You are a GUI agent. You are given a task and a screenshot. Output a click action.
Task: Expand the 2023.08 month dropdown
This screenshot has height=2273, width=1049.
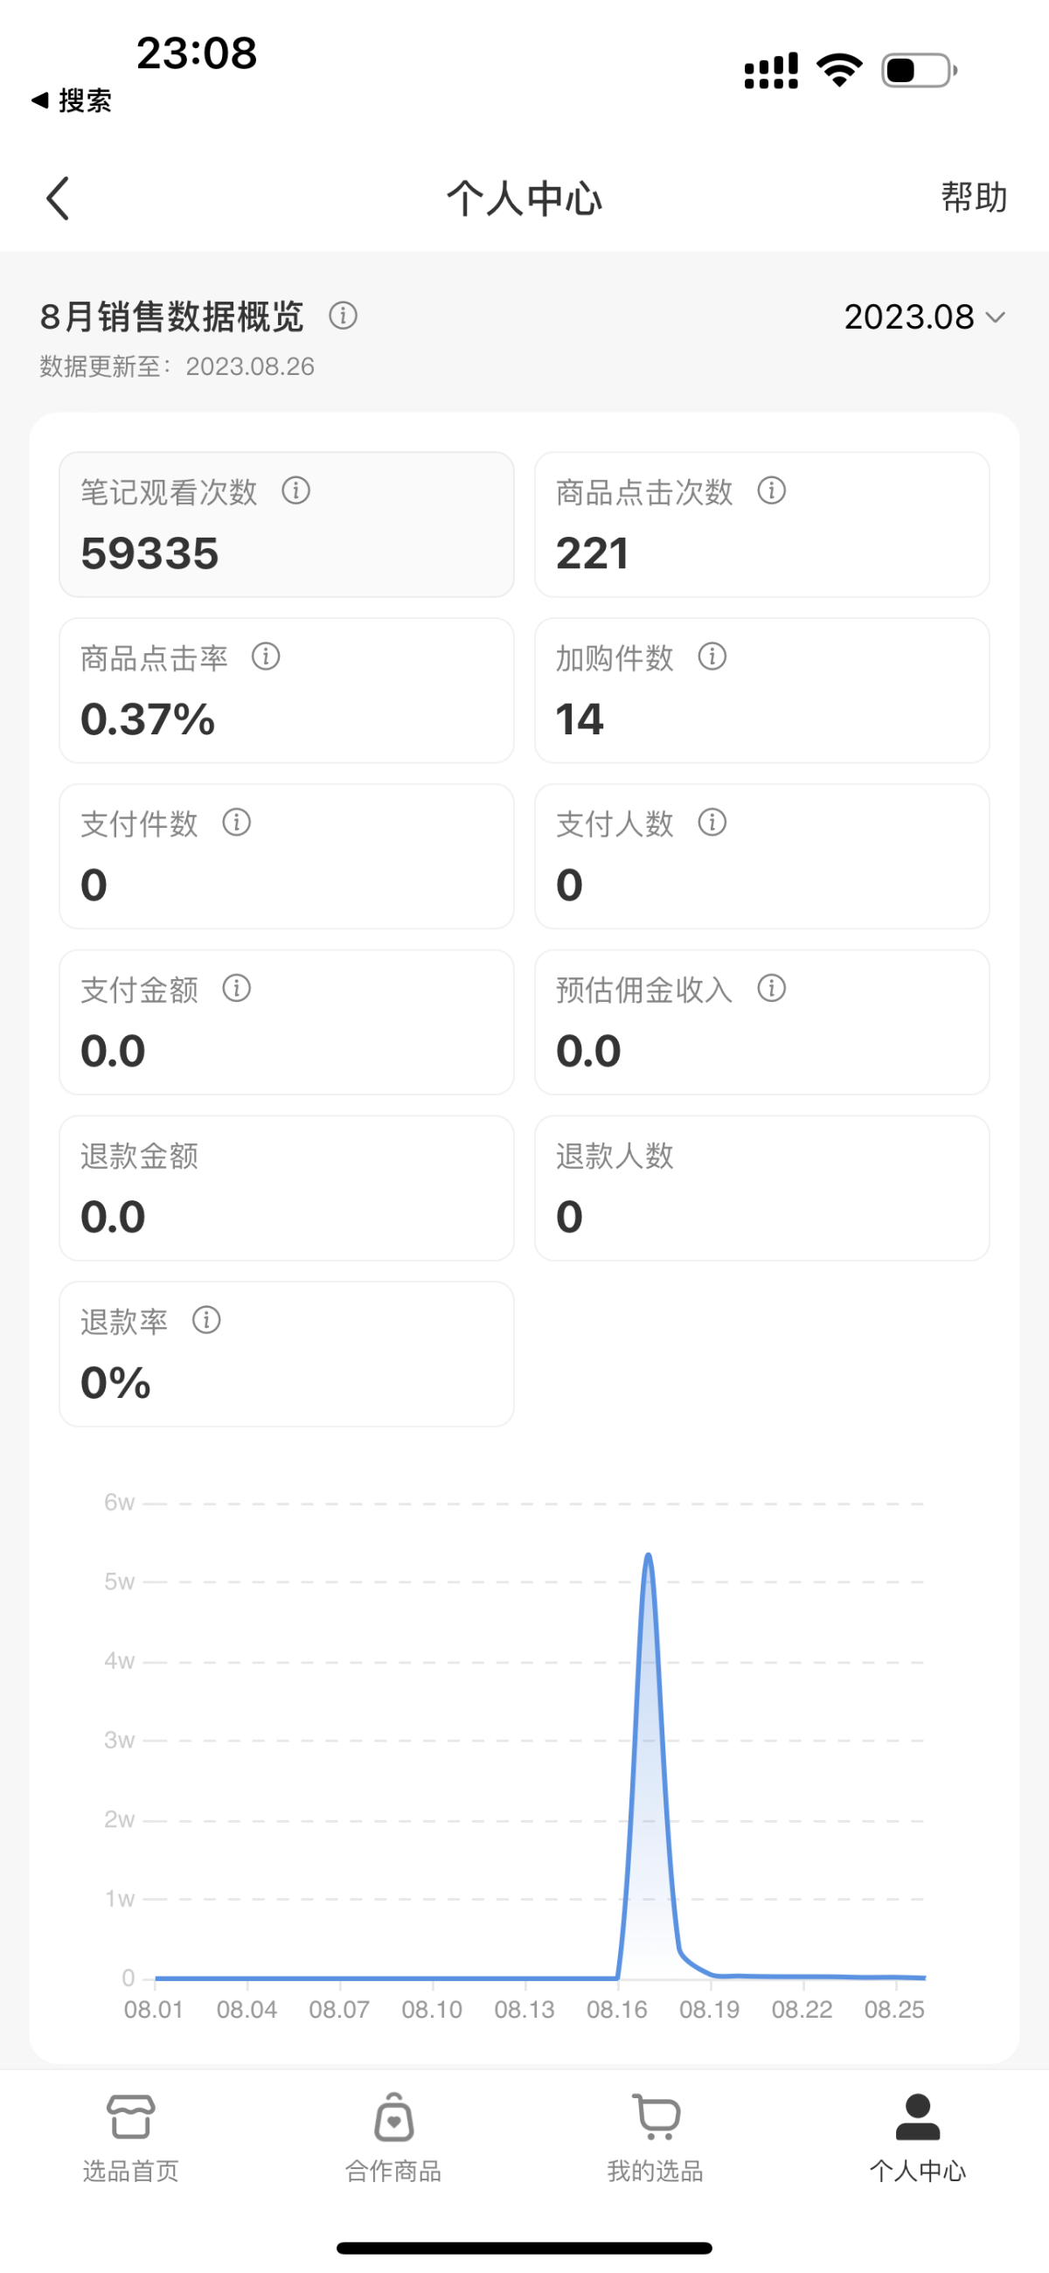pyautogui.click(x=924, y=316)
